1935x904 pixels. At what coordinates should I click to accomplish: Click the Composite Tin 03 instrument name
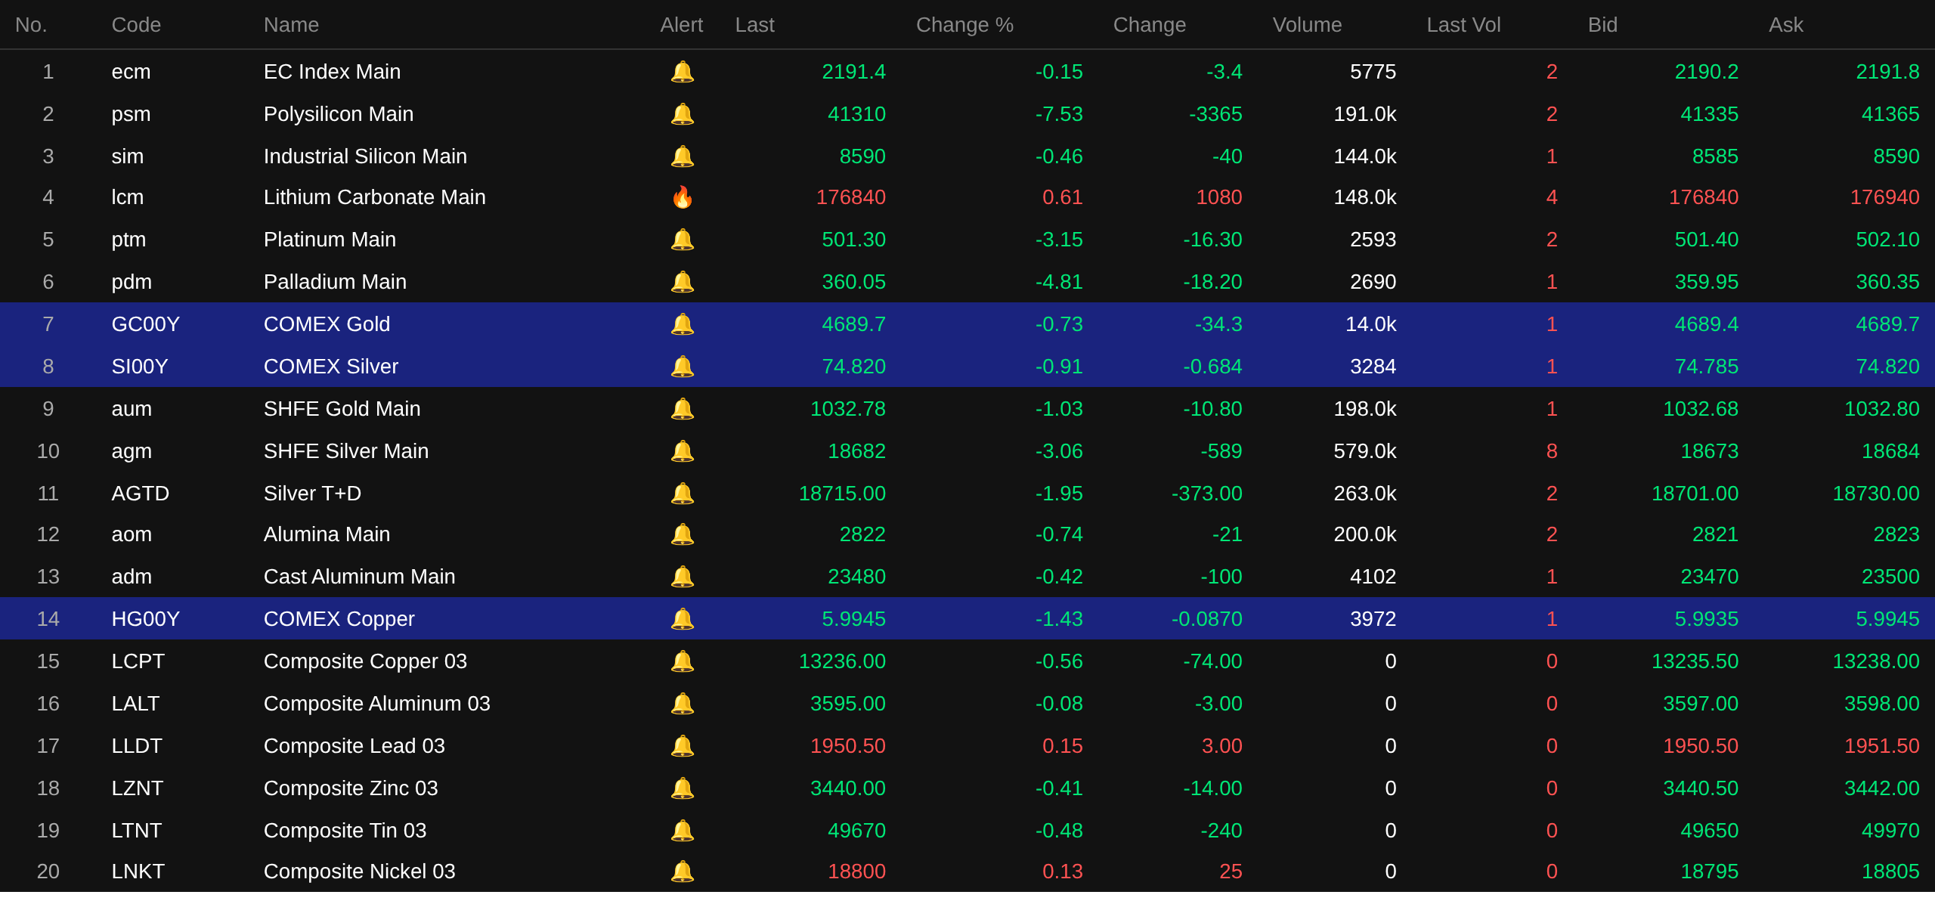click(345, 831)
